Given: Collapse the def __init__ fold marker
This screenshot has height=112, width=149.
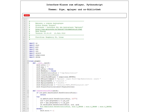Looking at the screenshot, I should point(28,63).
